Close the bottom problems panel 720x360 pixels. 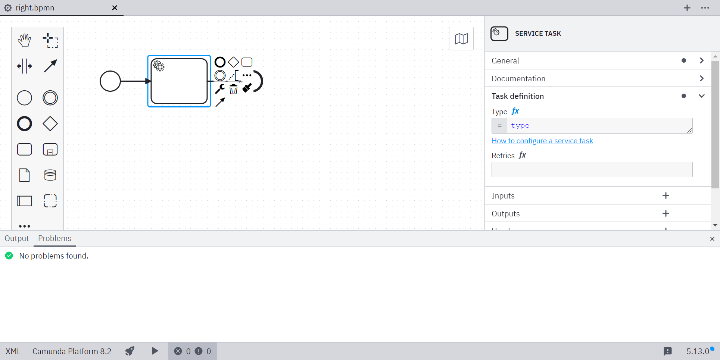[x=712, y=239]
